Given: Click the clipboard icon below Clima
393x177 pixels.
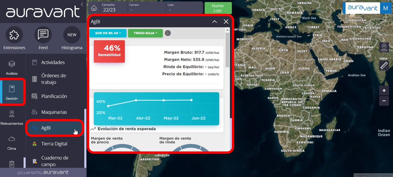Looking at the screenshot, I should click(x=12, y=164).
